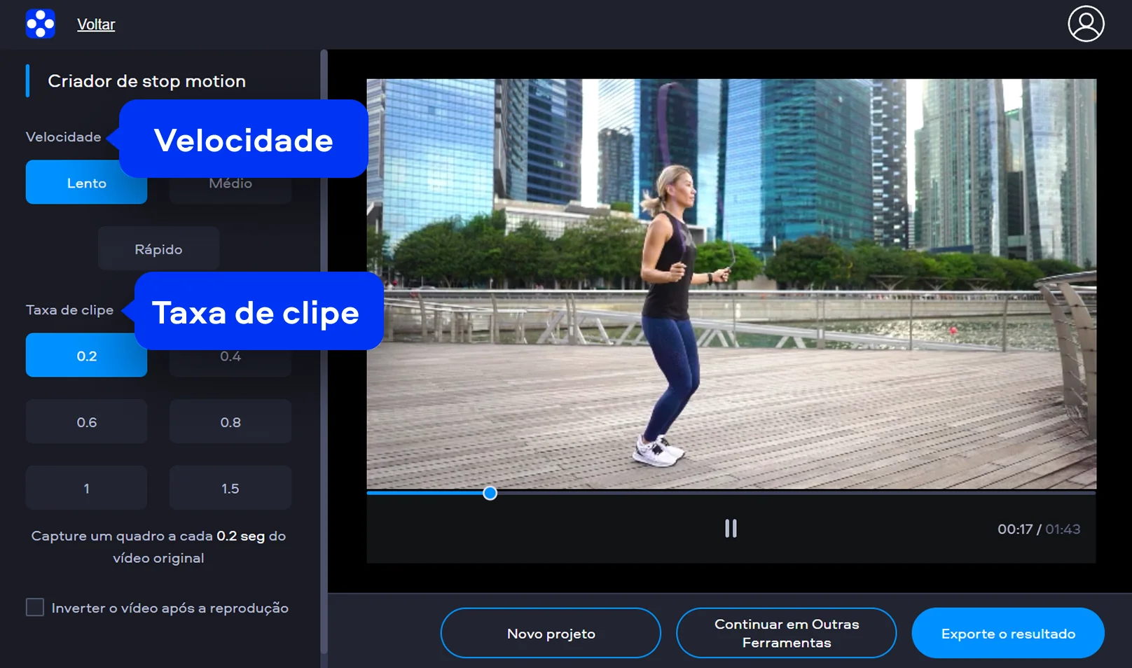Click the 00:17 current time readout
The image size is (1132, 668).
click(x=1015, y=529)
